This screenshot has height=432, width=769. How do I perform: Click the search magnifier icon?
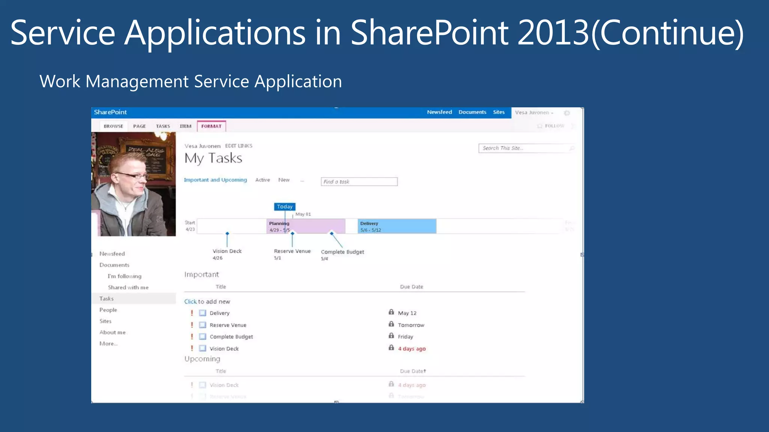pyautogui.click(x=572, y=148)
